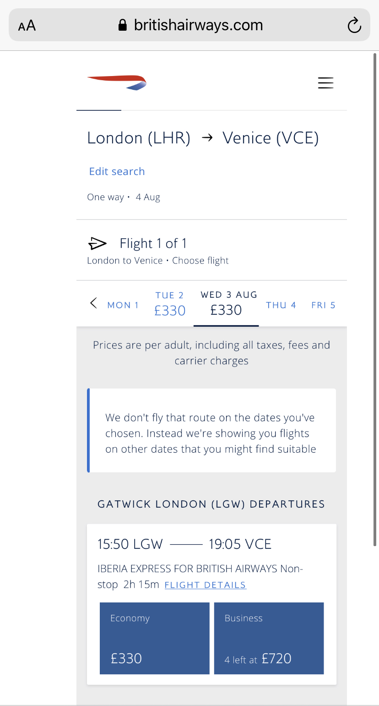Click the paper plane flight icon

click(97, 243)
